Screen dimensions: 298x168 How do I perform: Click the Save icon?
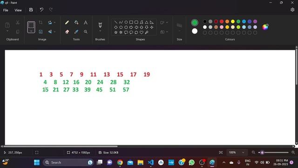coord(31,10)
